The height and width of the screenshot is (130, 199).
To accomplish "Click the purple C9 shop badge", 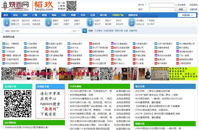I will point(177,51).
